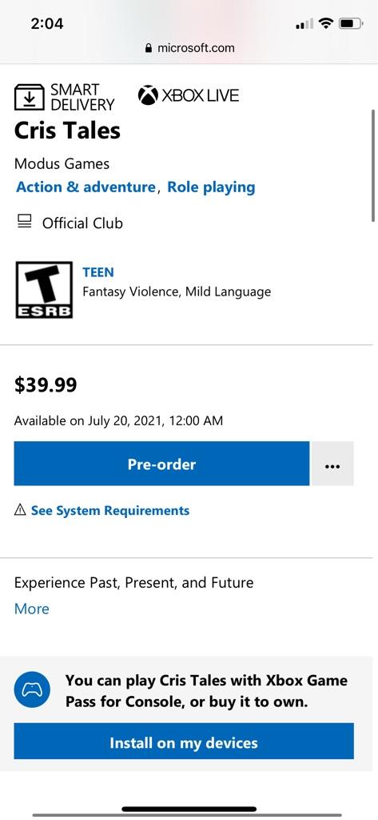Tap the microsoft.com address bar
378x820 pixels.
189,48
